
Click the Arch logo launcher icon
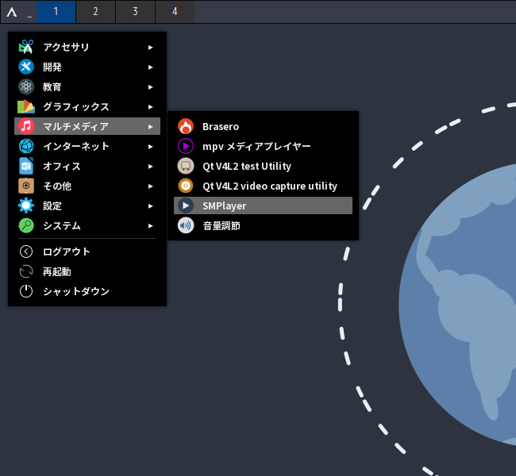[x=12, y=12]
